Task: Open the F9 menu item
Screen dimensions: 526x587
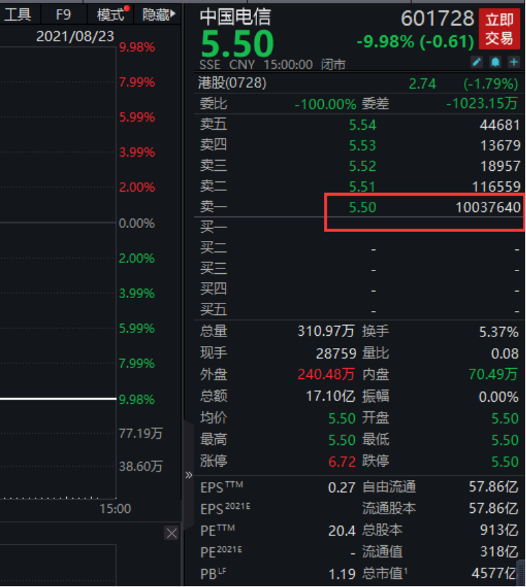Action: [63, 14]
